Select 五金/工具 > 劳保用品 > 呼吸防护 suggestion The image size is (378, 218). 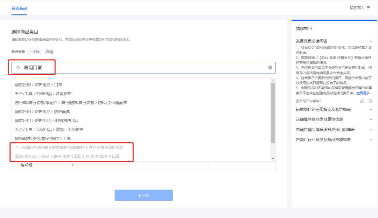coord(43,94)
